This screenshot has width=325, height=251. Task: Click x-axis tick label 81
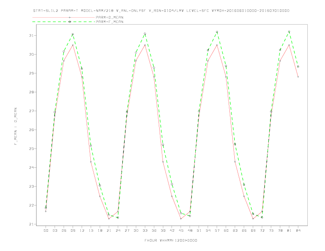pyautogui.click(x=289, y=230)
